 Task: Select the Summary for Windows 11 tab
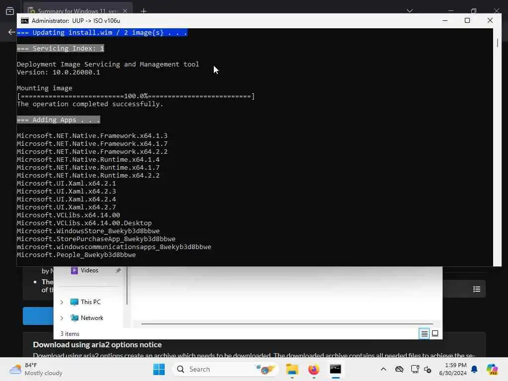[78, 11]
